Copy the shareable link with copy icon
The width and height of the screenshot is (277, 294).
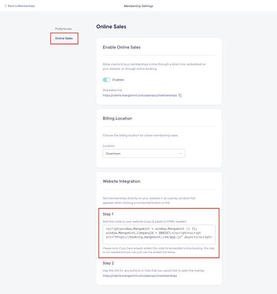pos(180,95)
